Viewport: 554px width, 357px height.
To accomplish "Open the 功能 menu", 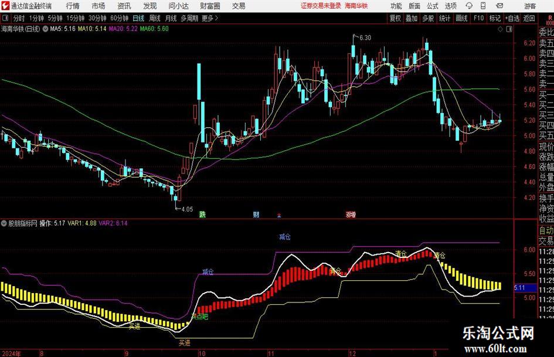I will point(396,6).
